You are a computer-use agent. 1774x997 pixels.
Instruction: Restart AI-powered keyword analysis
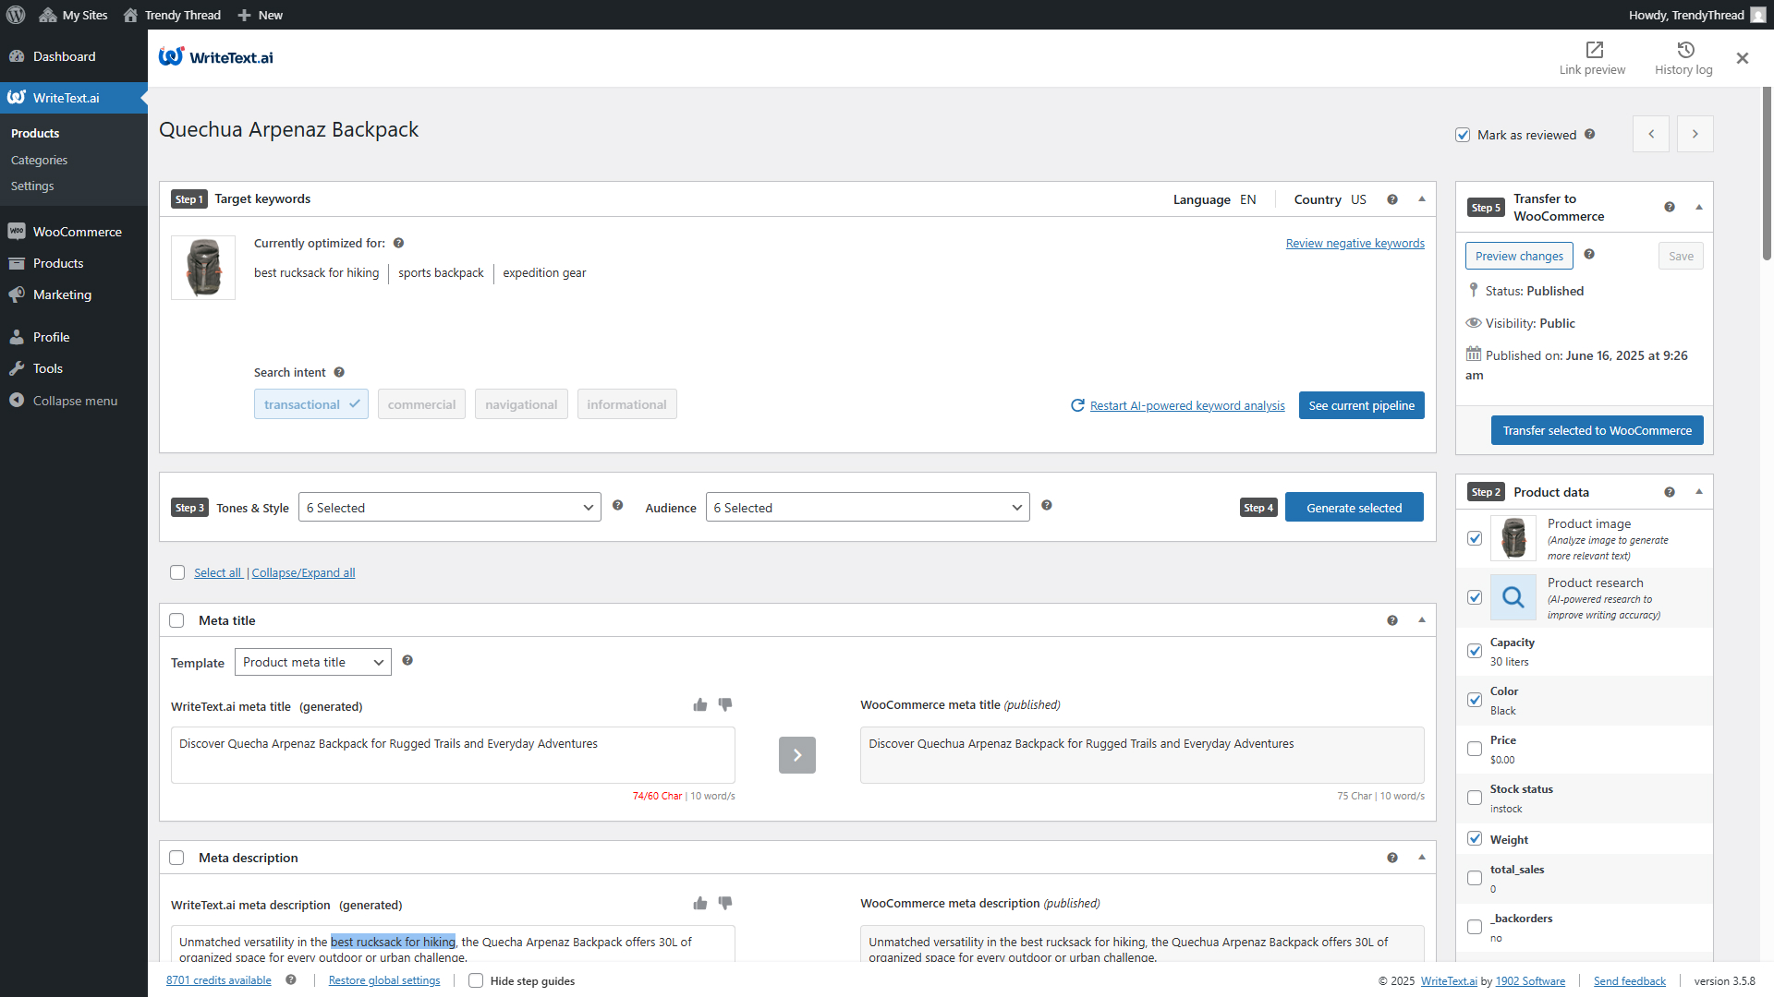[x=1186, y=405]
